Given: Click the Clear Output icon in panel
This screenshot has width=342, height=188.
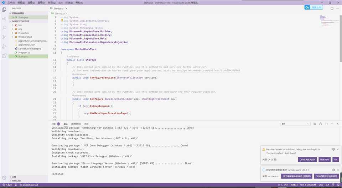Looking at the screenshot, I should tap(315, 124).
